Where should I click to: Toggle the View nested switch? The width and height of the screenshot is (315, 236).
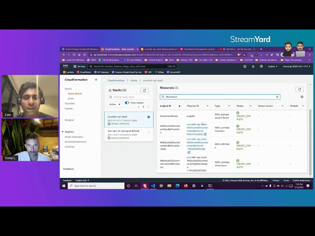(127, 103)
